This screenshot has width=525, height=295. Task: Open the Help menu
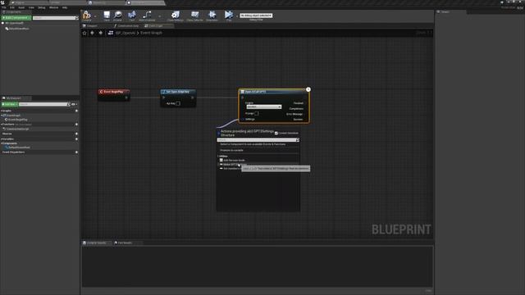click(65, 7)
